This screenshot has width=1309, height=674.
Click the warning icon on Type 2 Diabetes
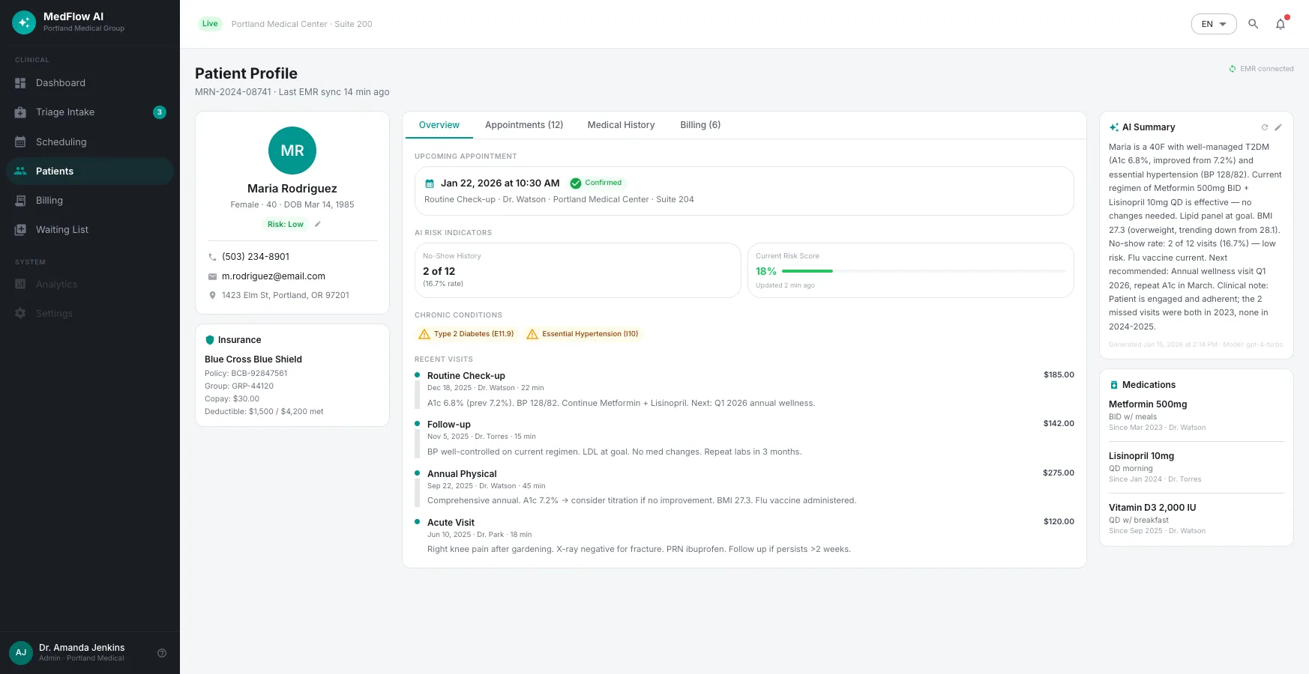point(424,334)
